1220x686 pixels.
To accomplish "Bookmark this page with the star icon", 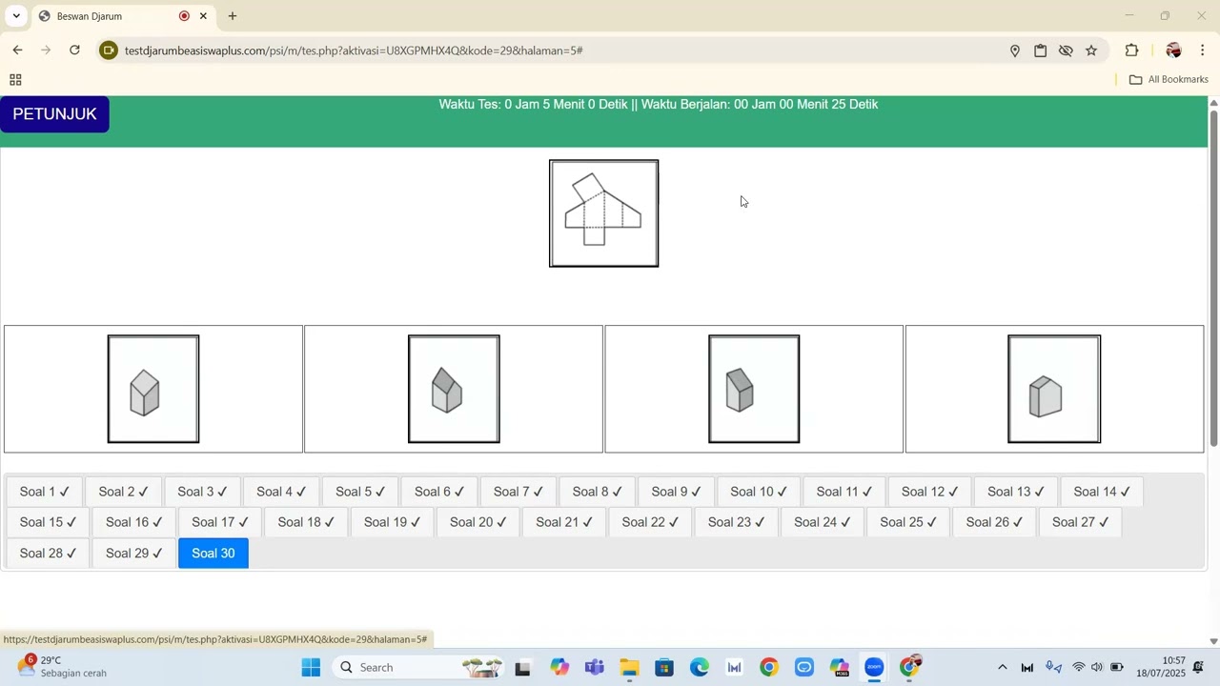I will (x=1091, y=50).
